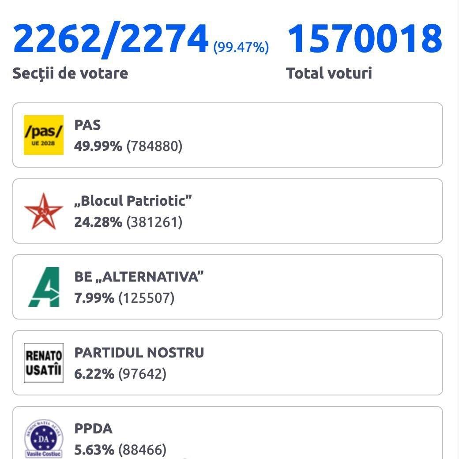Click the Renato Usatîi logo

click(44, 363)
